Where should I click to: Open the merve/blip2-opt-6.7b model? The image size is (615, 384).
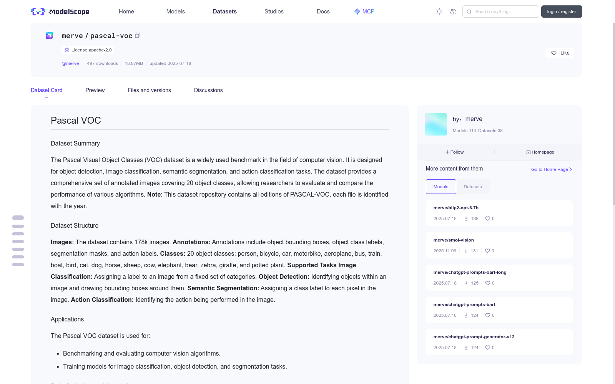click(x=456, y=208)
